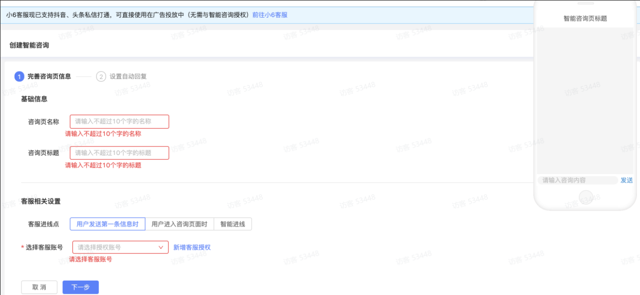Click 新增客服授权 link

(x=192, y=247)
